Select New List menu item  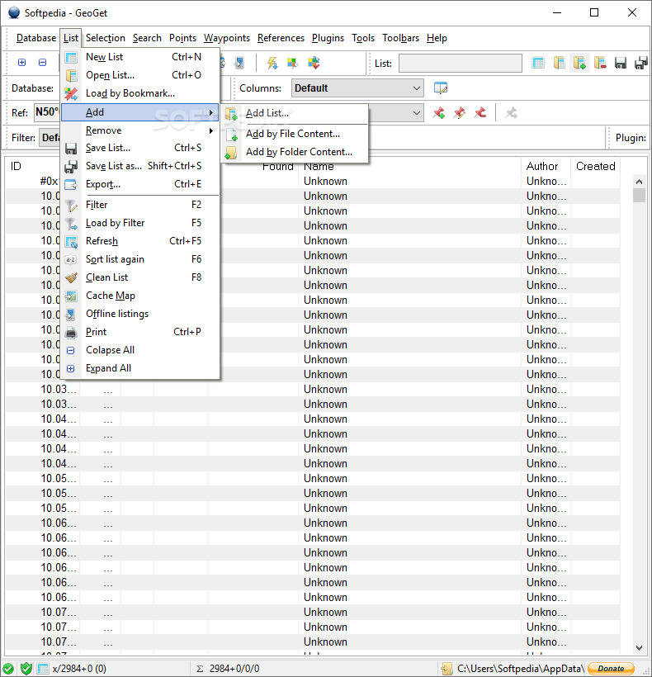click(x=140, y=57)
